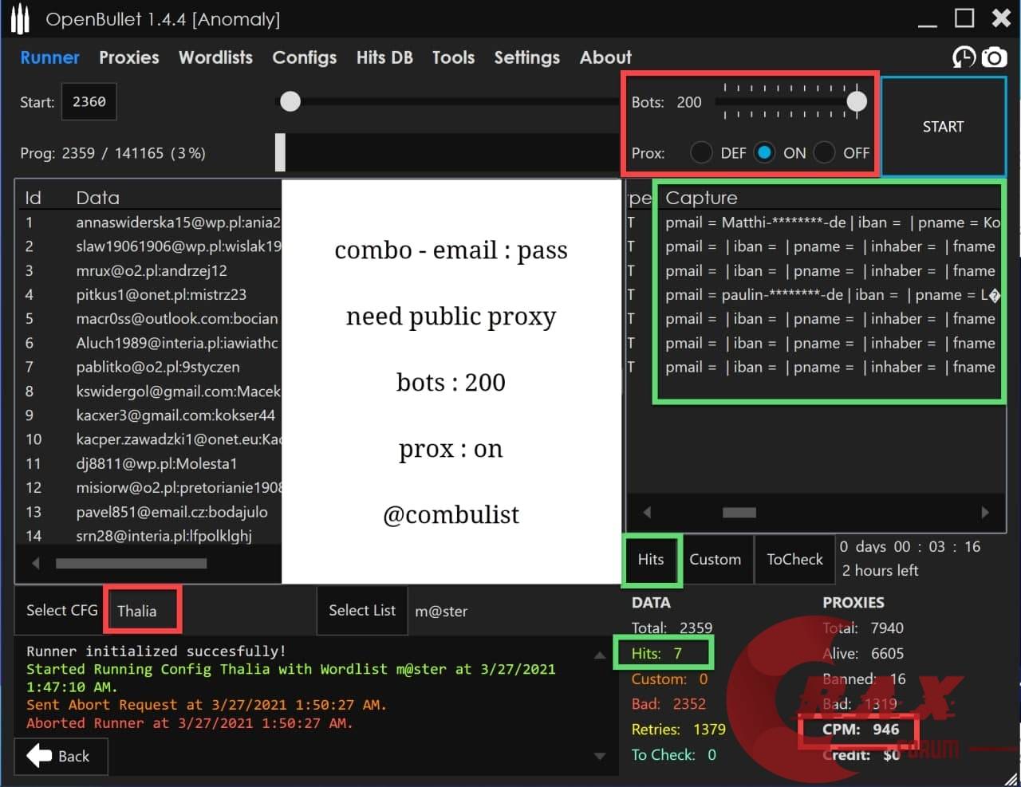Show the Hits results list
Viewport: 1021px width, 787px height.
coord(651,559)
